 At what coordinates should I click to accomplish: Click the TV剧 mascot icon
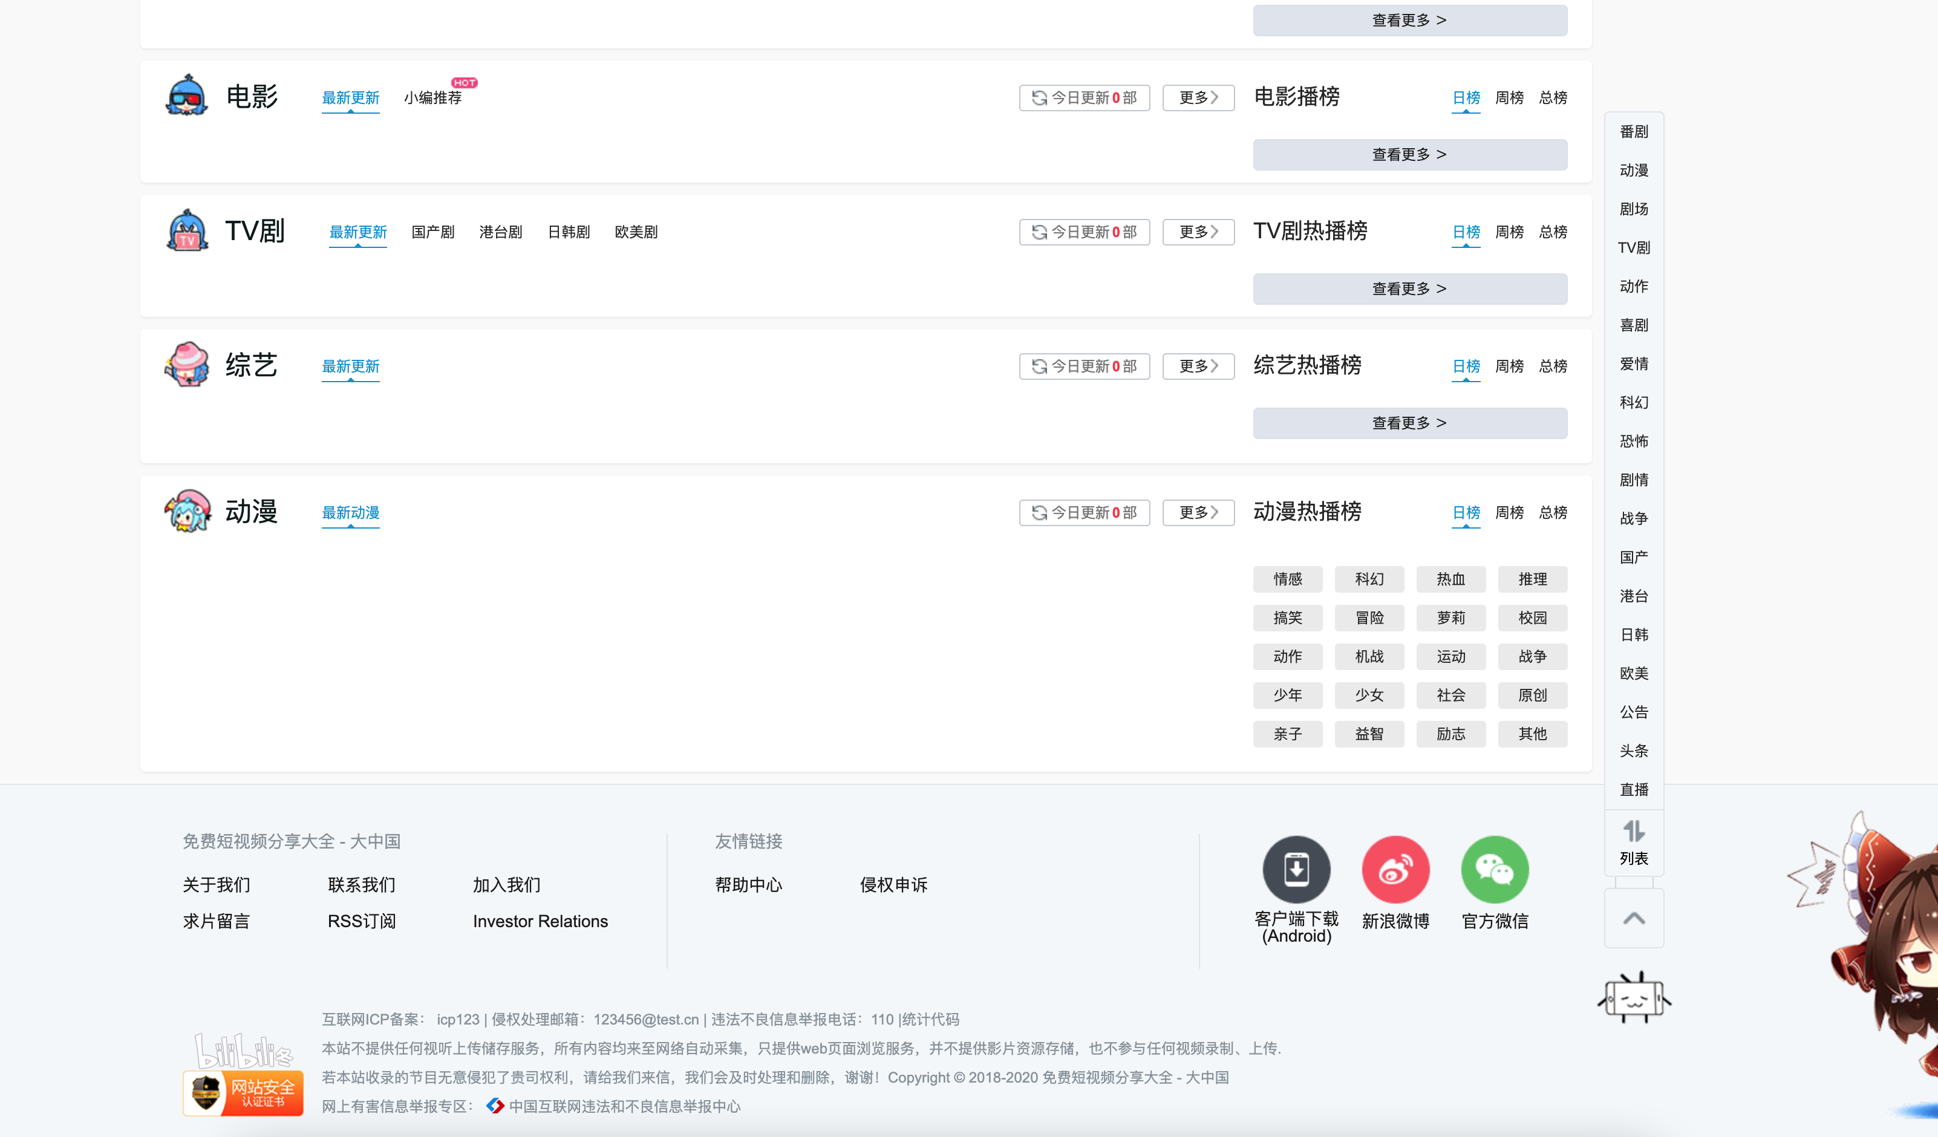point(187,230)
